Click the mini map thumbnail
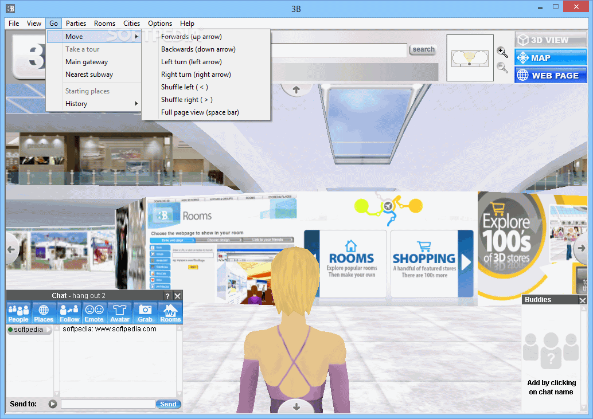This screenshot has height=419, width=593. 470,58
